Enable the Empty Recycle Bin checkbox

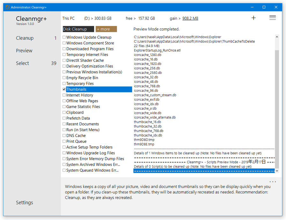[x=64, y=78]
